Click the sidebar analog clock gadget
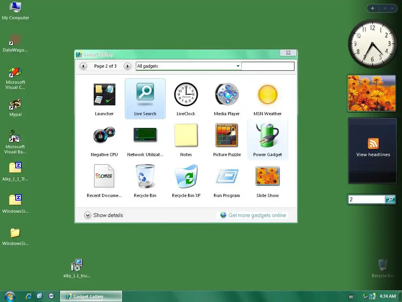The image size is (402, 302). click(x=372, y=44)
